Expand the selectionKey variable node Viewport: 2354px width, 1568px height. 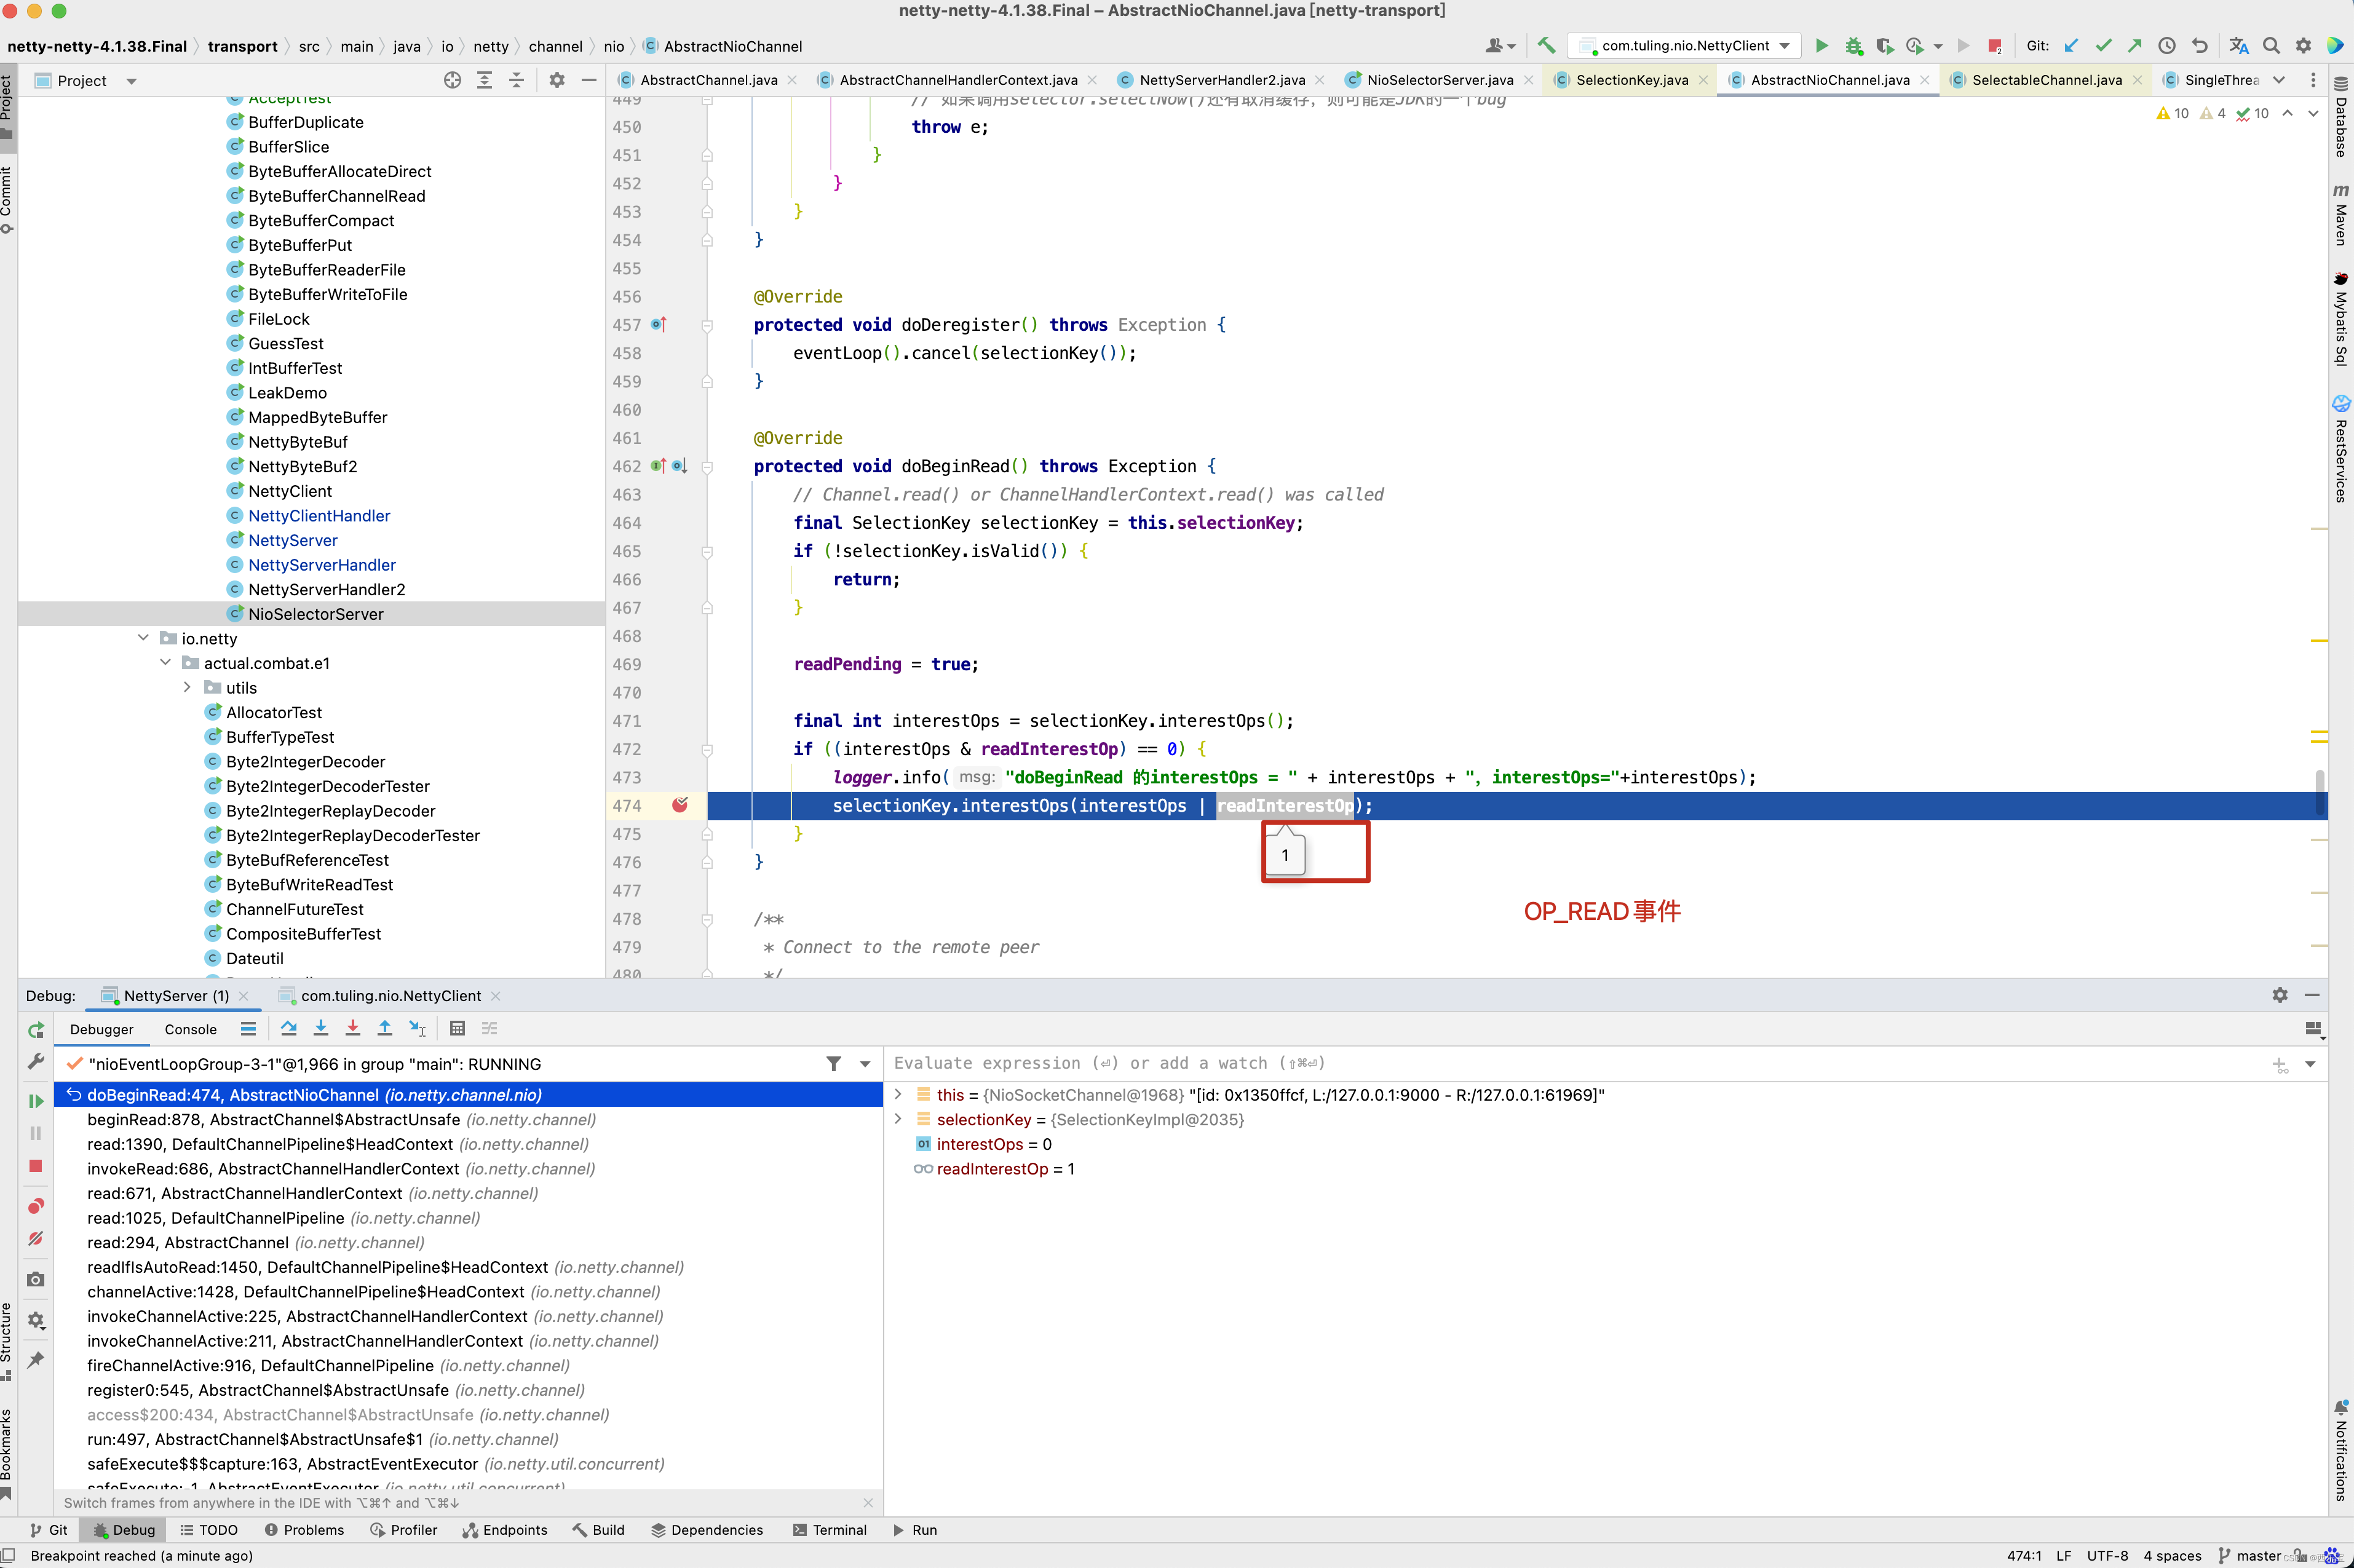(898, 1119)
